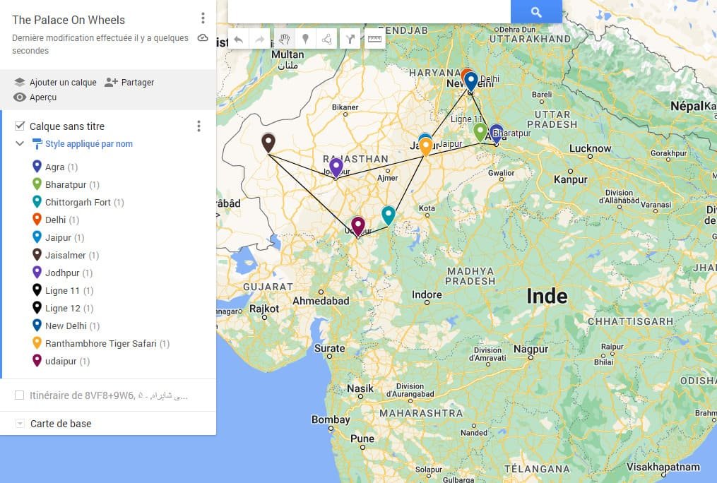Click the yellow Ranthambhore marker on the map
The width and height of the screenshot is (717, 483).
click(x=426, y=147)
